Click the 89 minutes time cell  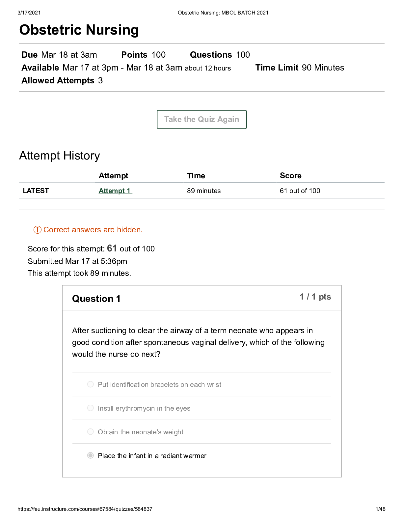tap(204, 191)
